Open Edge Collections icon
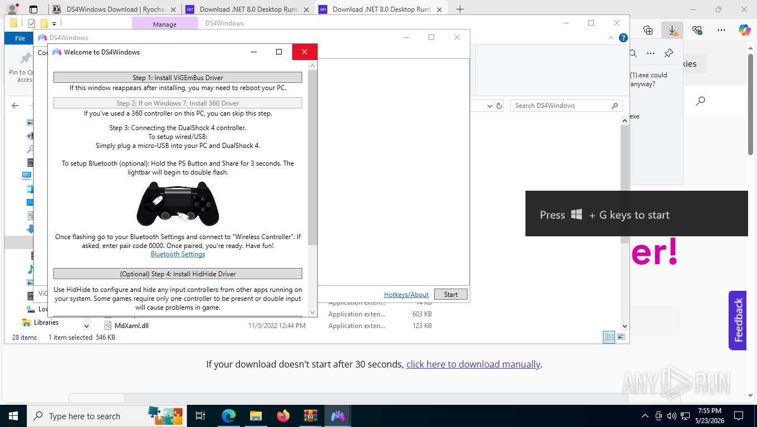 [x=648, y=30]
